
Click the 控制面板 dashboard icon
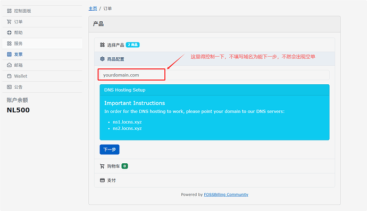coord(9,11)
